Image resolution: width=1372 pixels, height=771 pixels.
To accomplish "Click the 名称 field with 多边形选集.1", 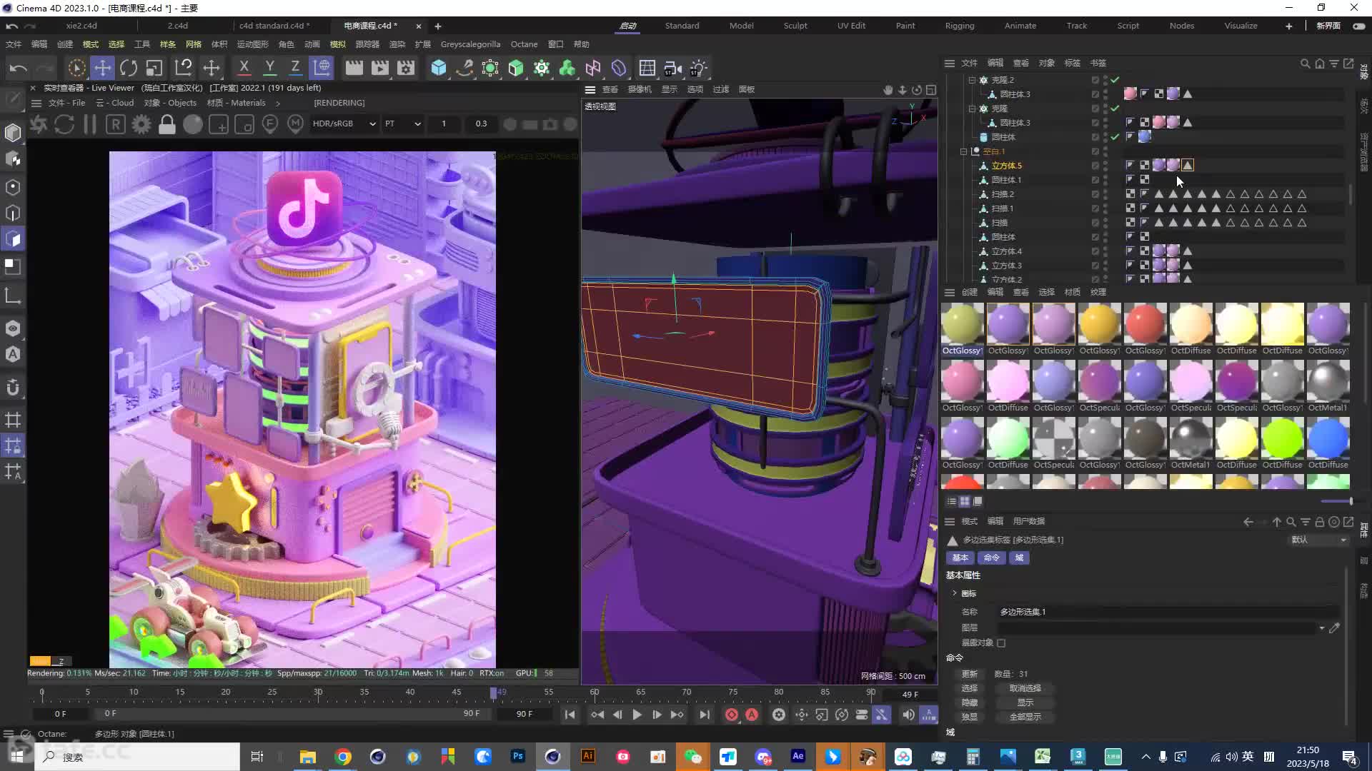I will point(1168,612).
